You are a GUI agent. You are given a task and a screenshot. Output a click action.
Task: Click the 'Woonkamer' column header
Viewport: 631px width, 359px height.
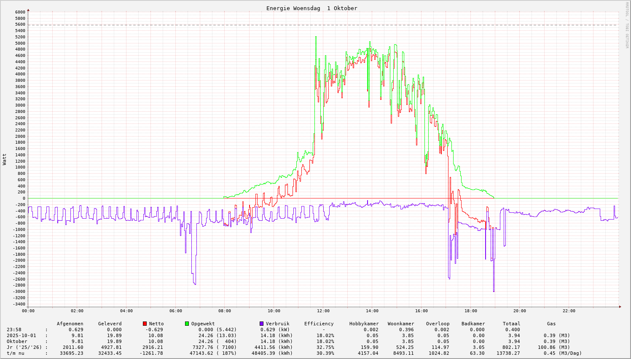point(400,324)
